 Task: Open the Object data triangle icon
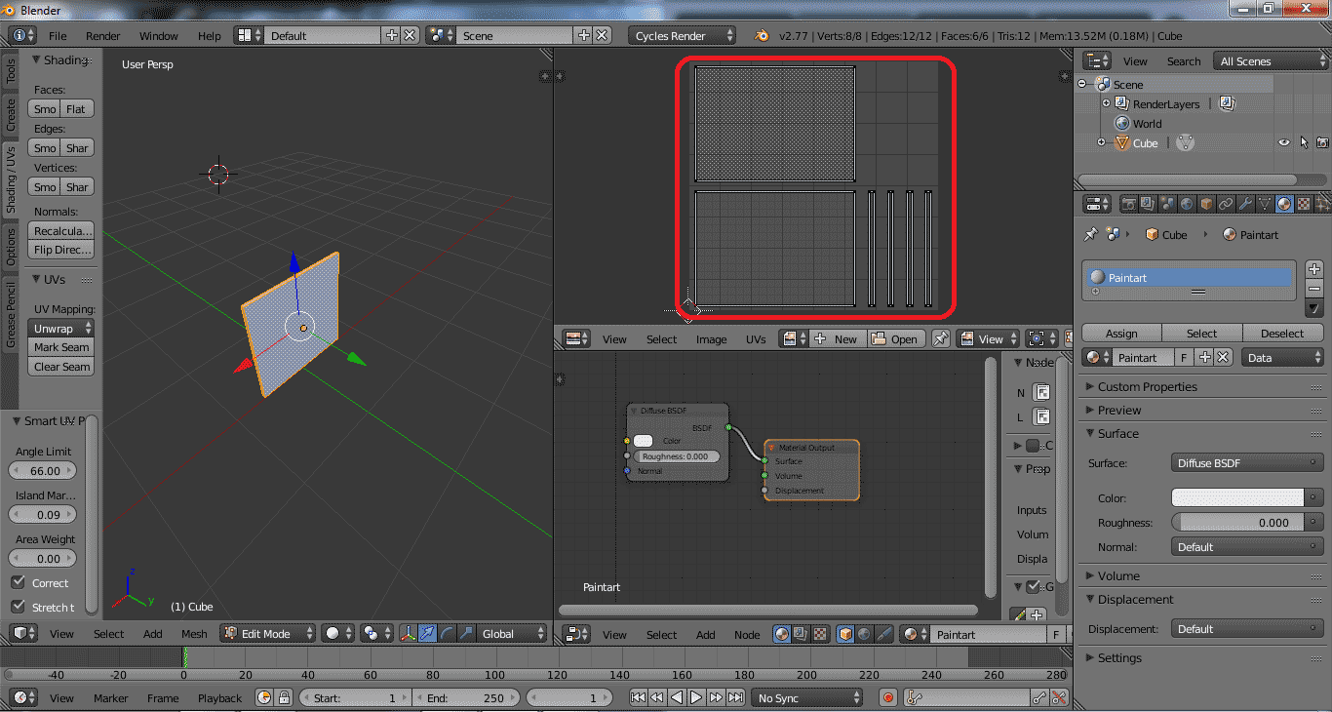click(x=1264, y=203)
